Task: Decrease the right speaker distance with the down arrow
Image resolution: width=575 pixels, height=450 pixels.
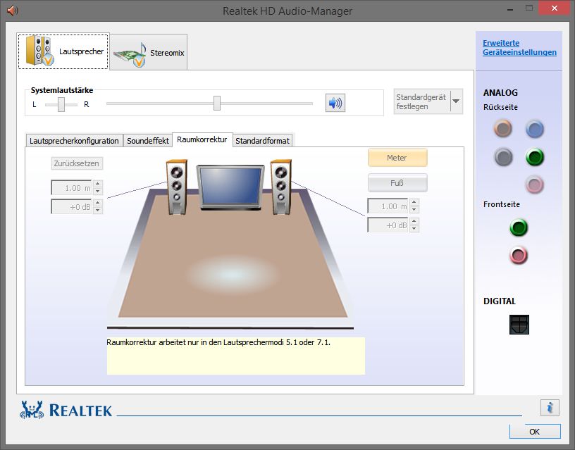Action: pos(414,210)
